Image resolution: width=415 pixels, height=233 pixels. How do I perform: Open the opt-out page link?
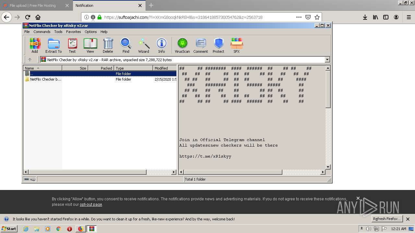(91, 205)
